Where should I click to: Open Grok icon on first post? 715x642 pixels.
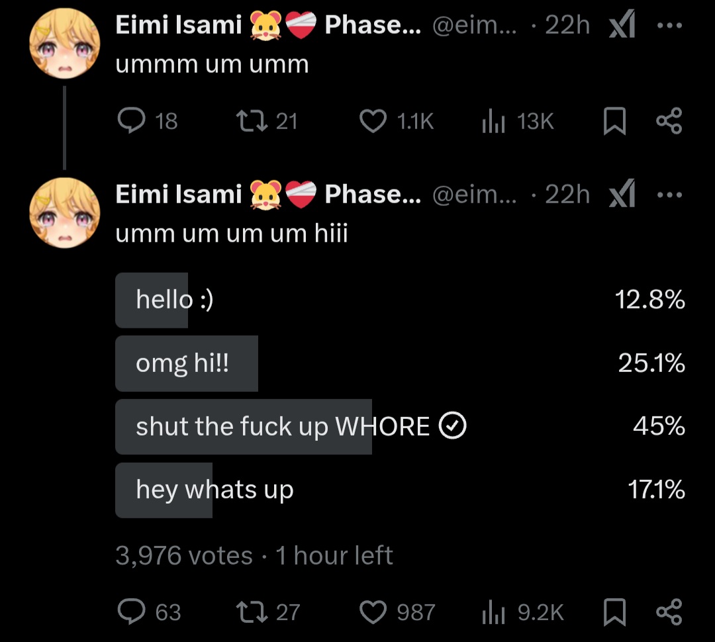point(622,26)
